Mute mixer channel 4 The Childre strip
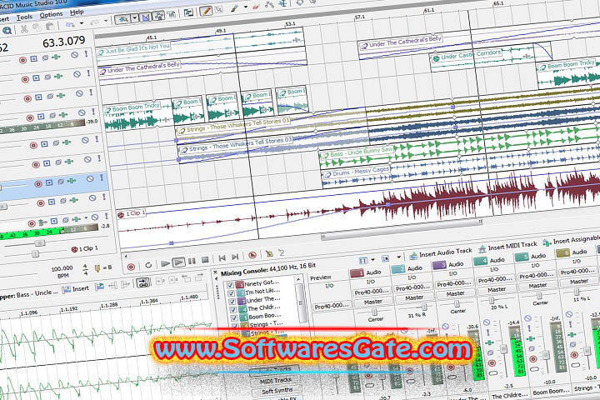Screen dimensions: 600x400 487,322
